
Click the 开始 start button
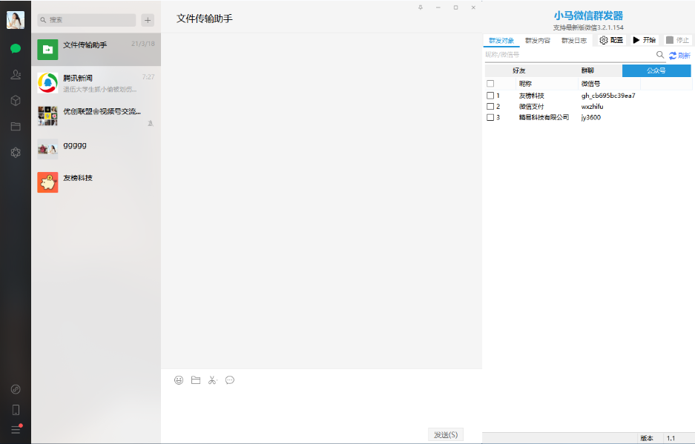[644, 40]
